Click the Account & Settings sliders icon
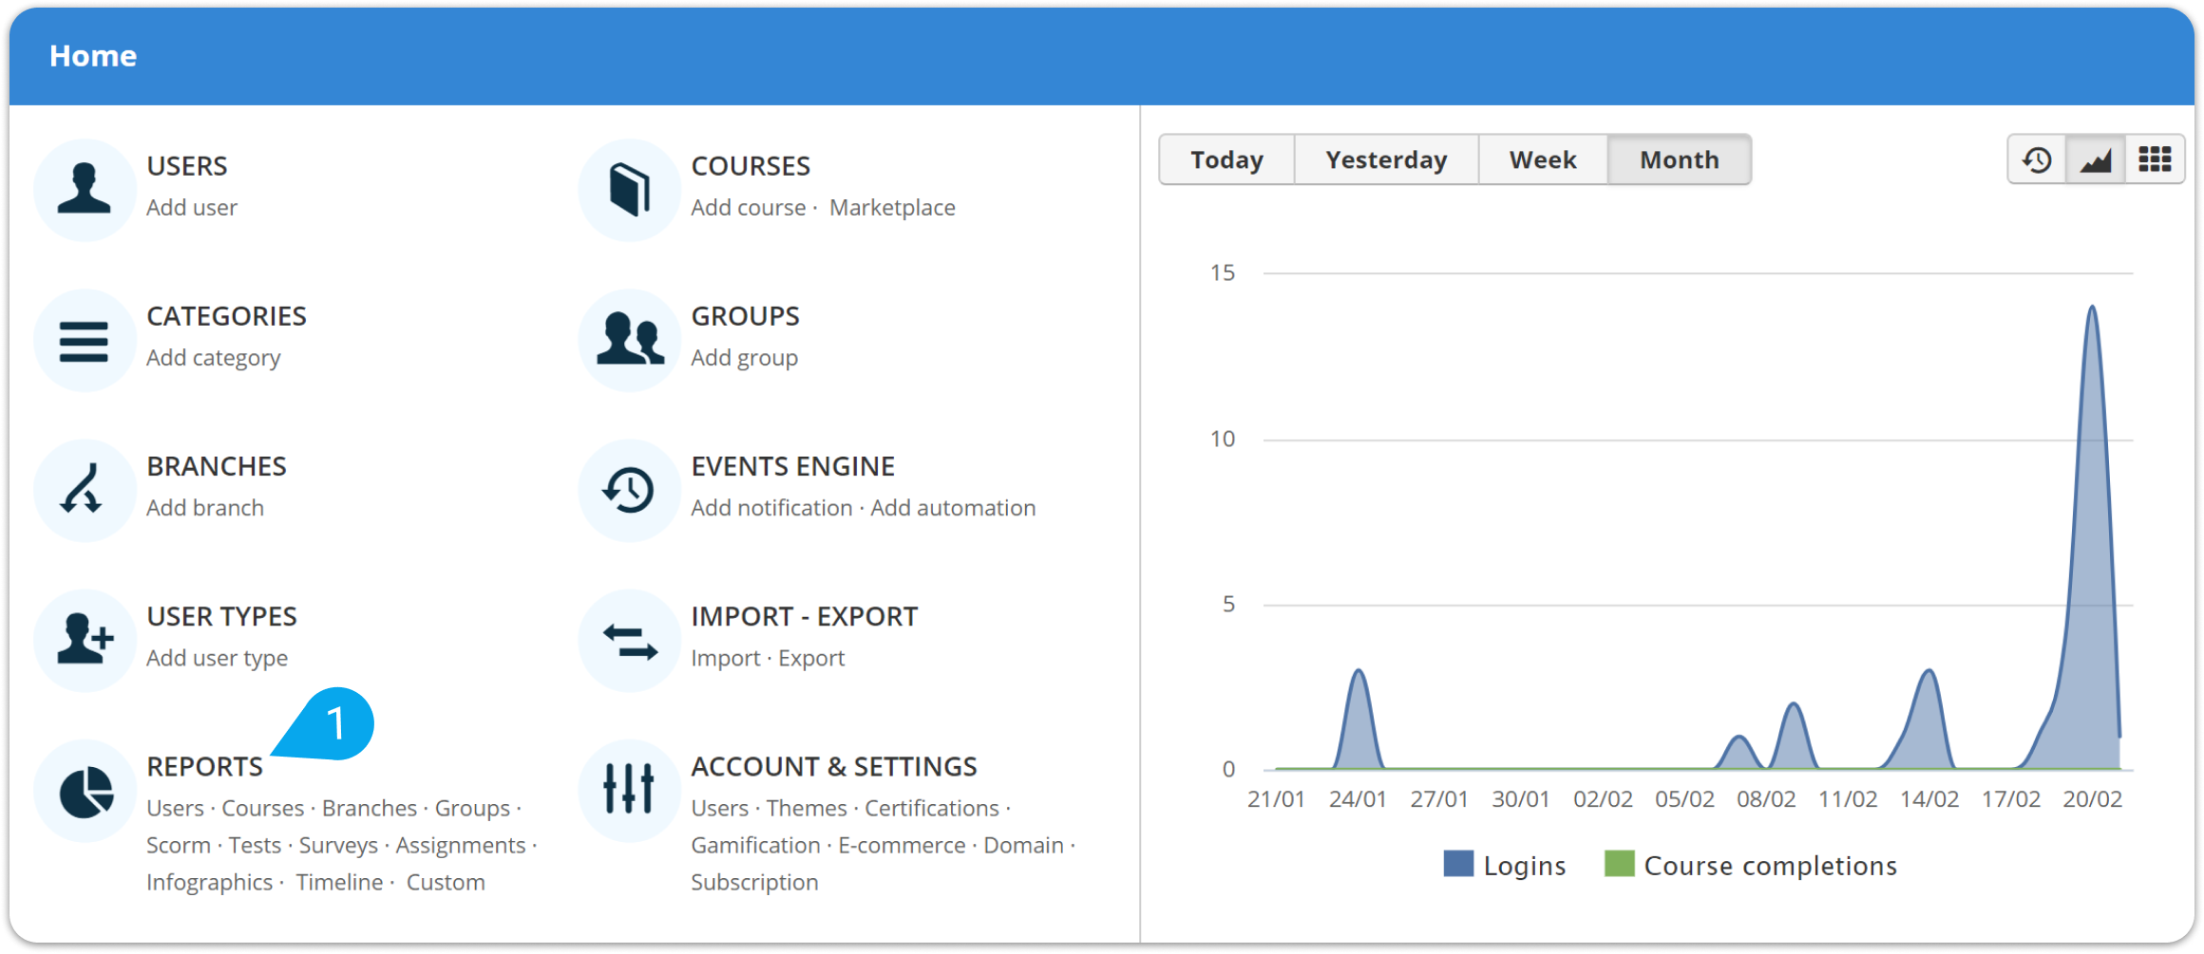Screen dimensions: 2204x954 (x=629, y=791)
